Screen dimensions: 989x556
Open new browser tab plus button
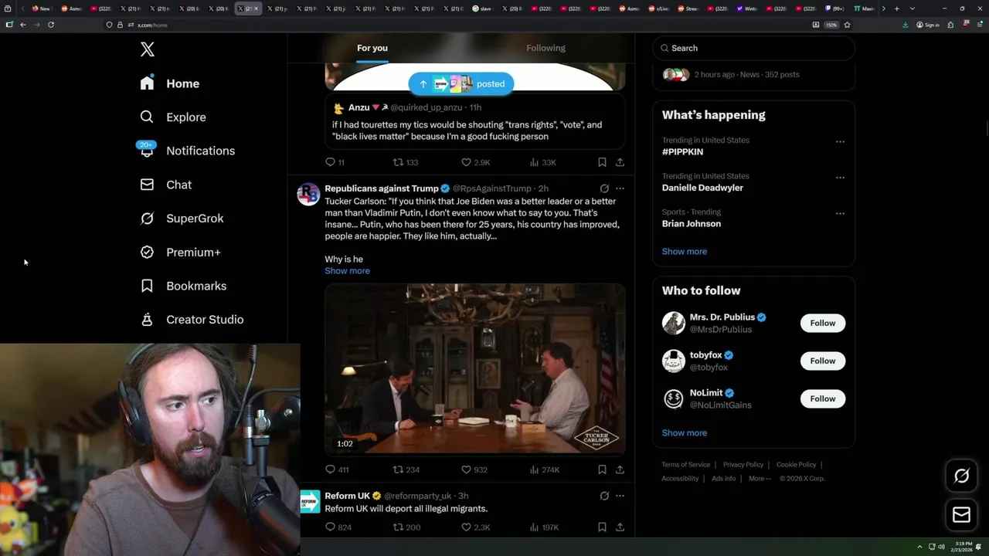coord(896,8)
